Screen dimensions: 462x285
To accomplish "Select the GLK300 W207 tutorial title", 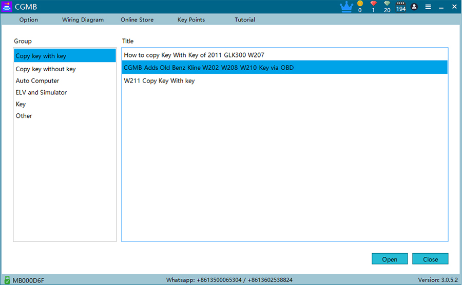I will point(194,55).
